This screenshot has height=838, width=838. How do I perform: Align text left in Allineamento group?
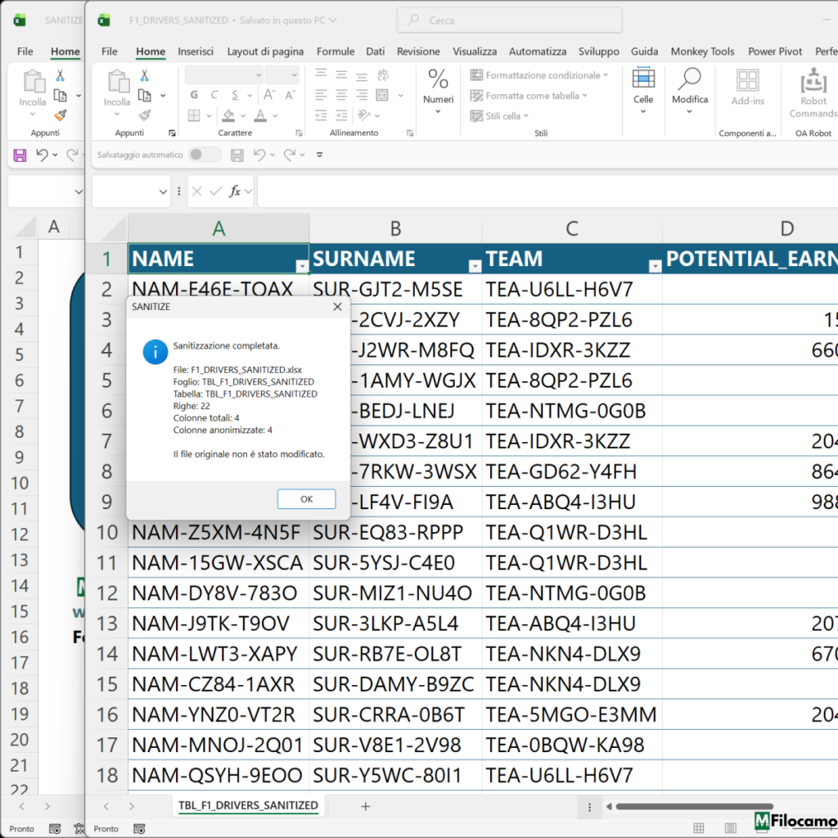pos(321,95)
